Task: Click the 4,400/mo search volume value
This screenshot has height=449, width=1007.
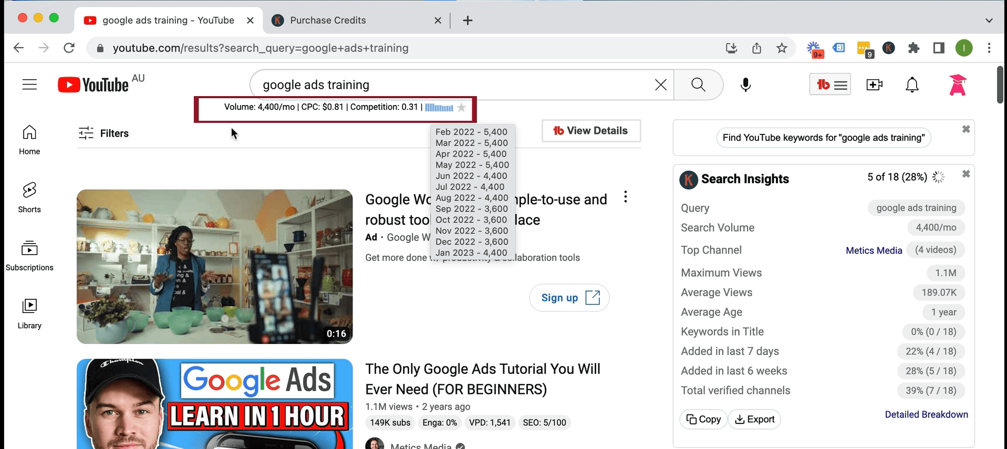Action: pyautogui.click(x=936, y=227)
